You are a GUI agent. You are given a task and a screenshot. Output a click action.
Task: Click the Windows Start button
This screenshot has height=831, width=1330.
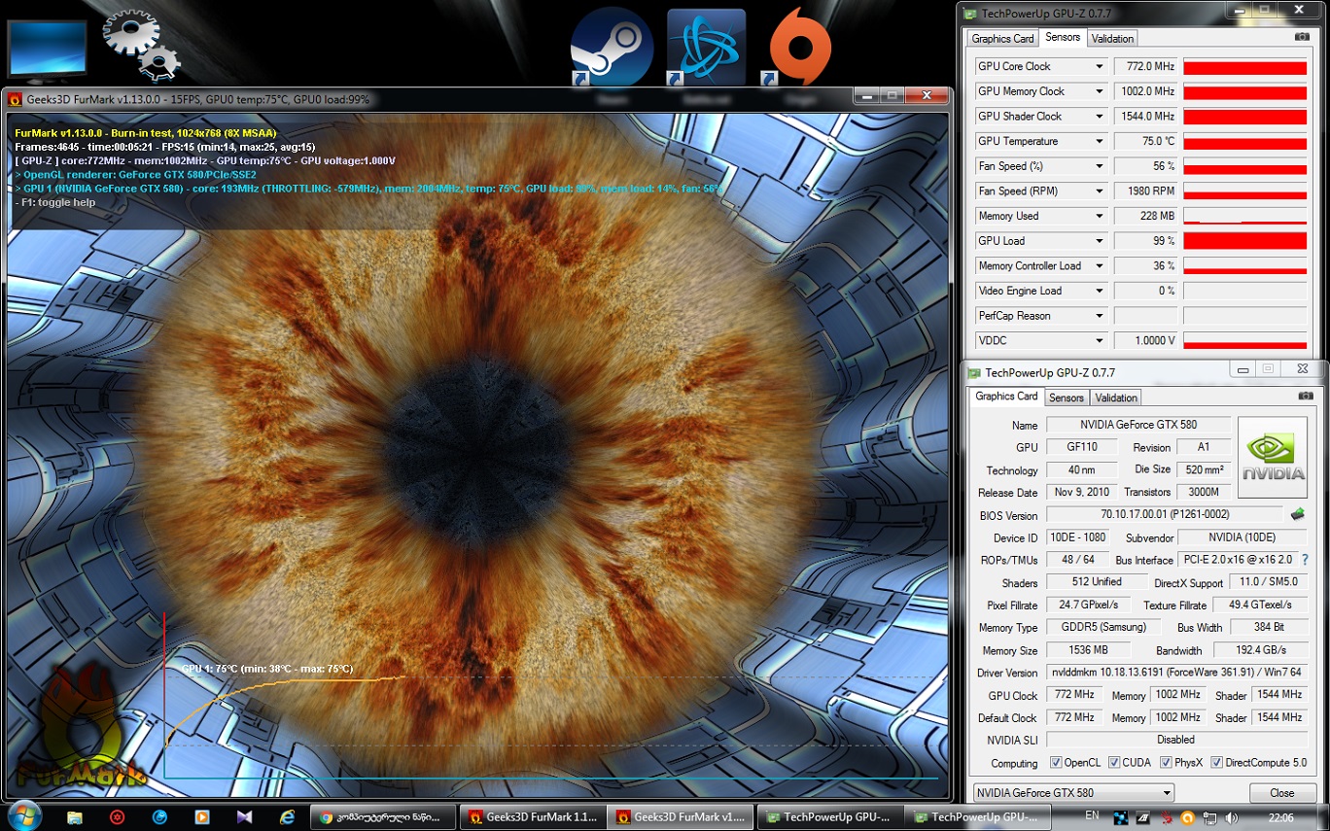tap(23, 816)
